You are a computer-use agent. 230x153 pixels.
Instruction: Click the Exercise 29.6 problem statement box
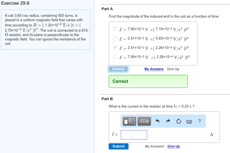tap(46, 30)
